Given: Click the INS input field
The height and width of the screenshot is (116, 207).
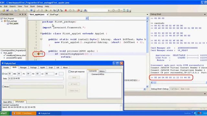Looking at the screenshot, I should point(19,74).
